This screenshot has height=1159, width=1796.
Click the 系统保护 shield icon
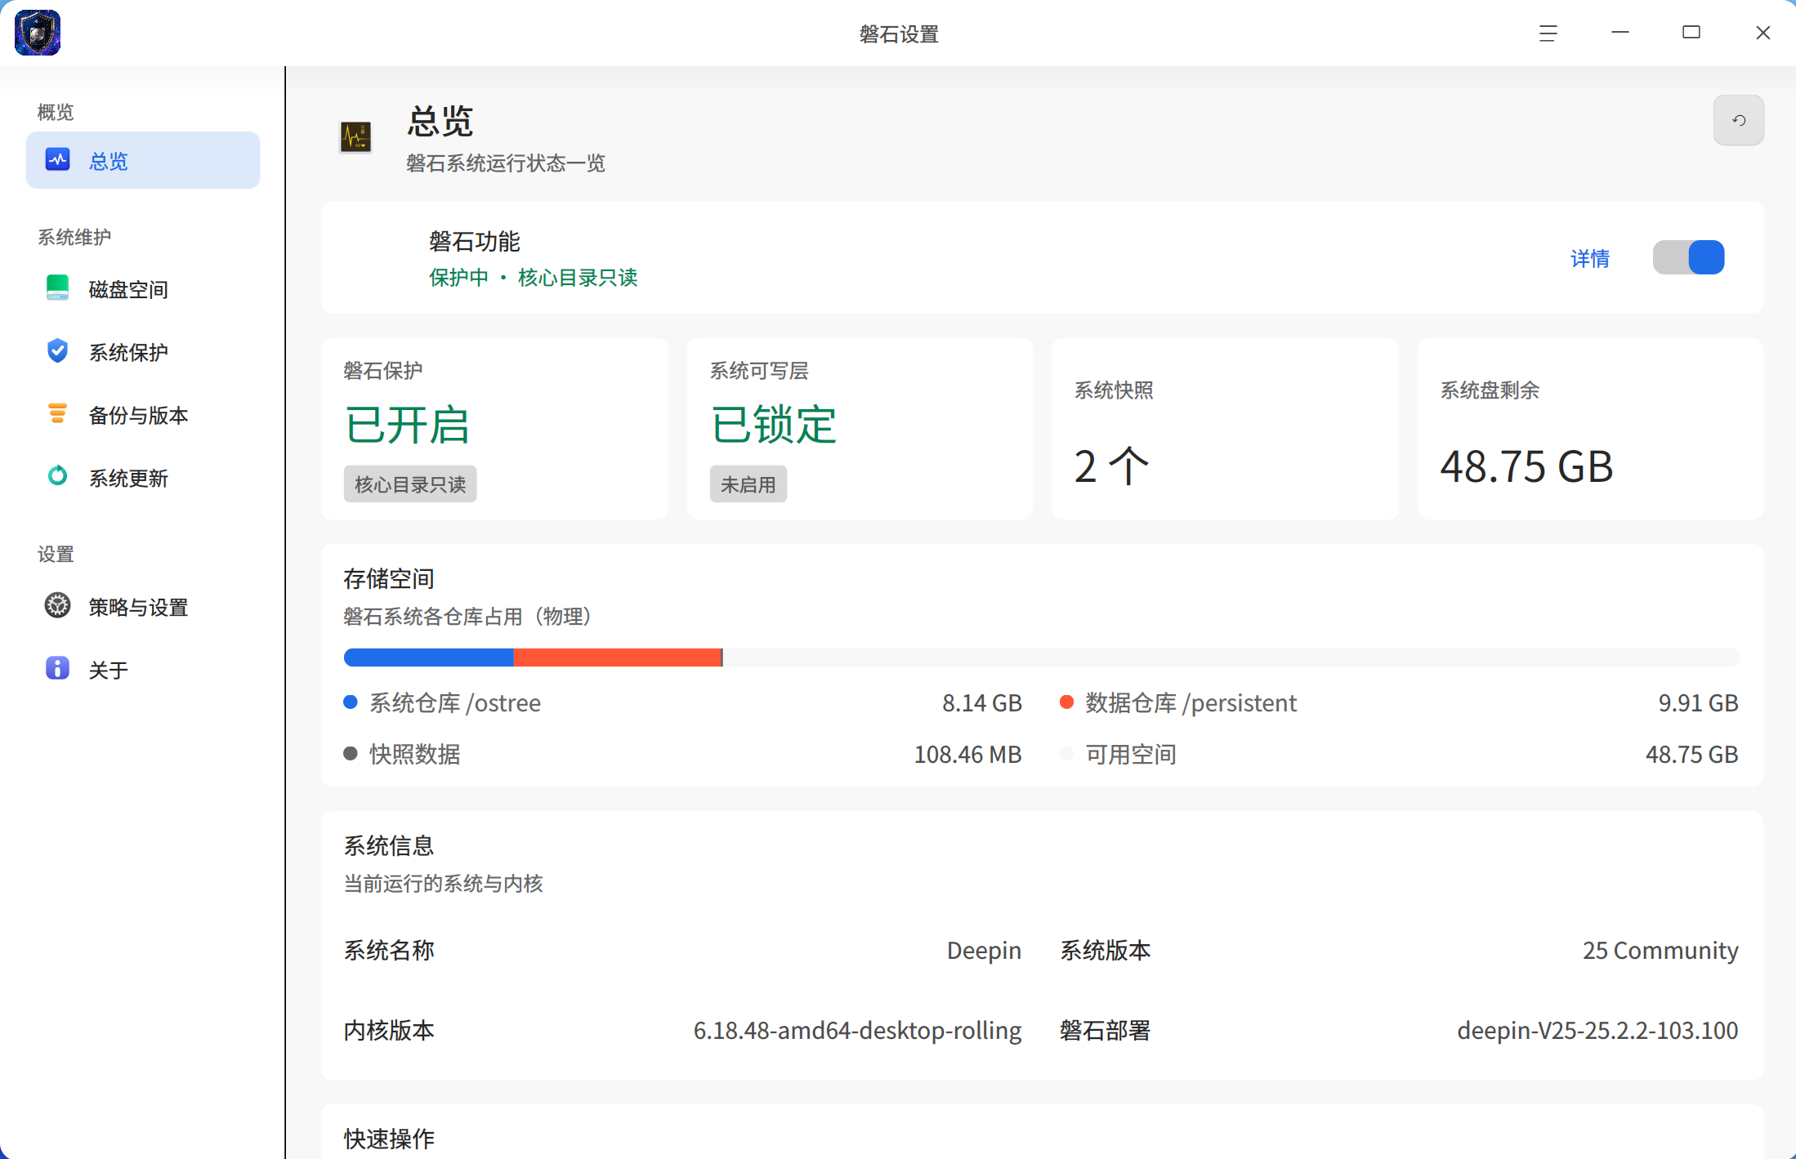[57, 350]
